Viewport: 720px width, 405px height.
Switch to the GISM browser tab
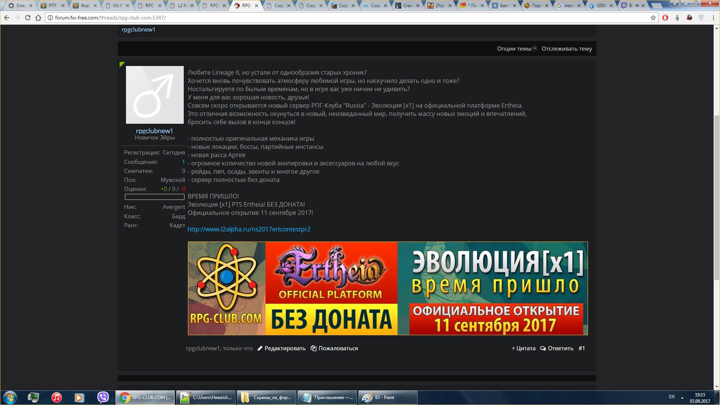coord(601,6)
